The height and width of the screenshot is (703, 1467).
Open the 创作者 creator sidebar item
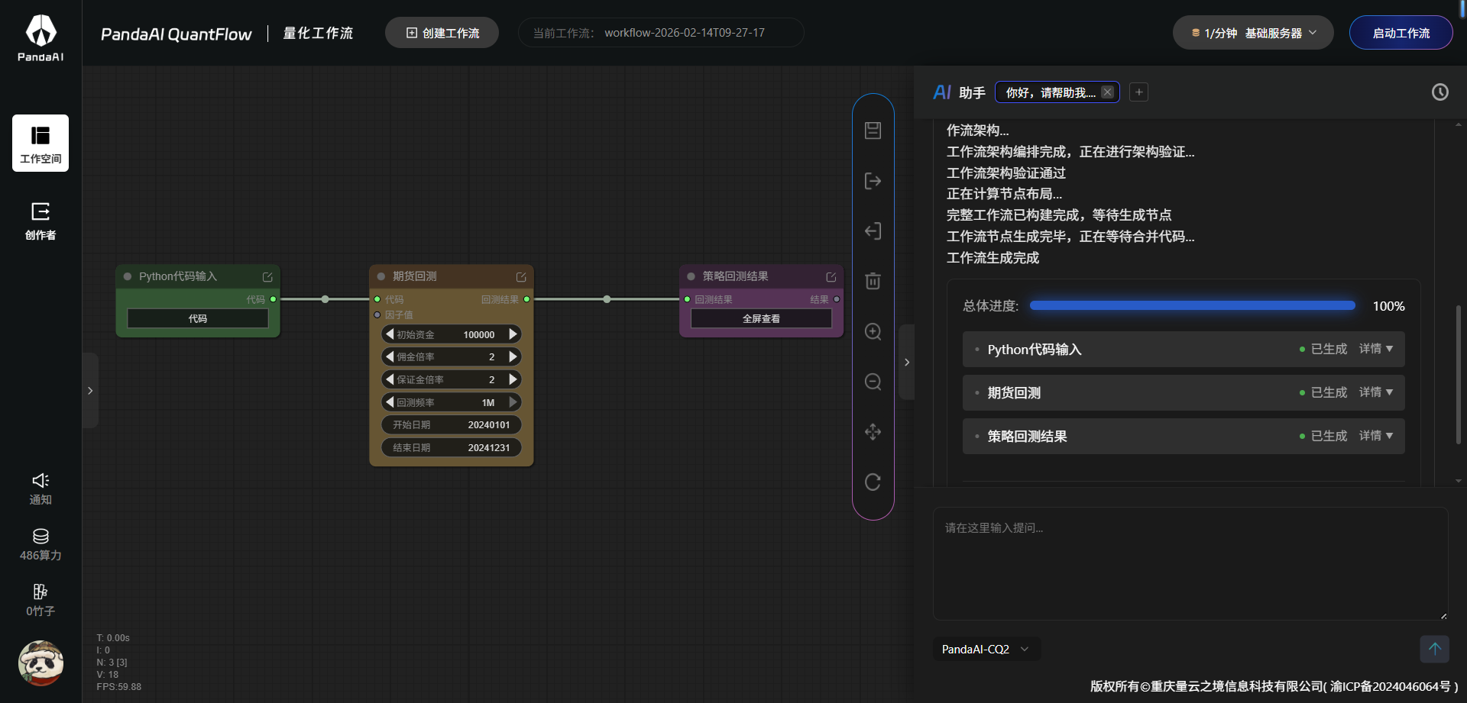point(40,221)
